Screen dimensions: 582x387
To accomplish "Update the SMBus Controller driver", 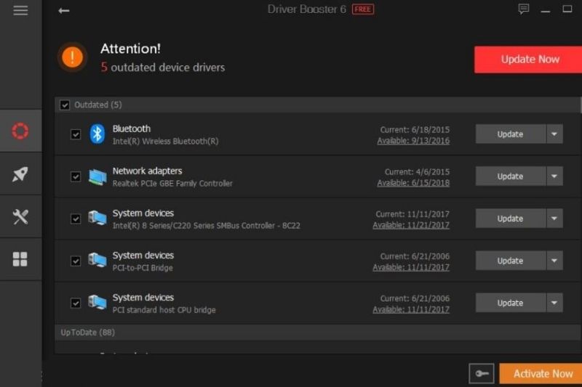I will pos(511,219).
